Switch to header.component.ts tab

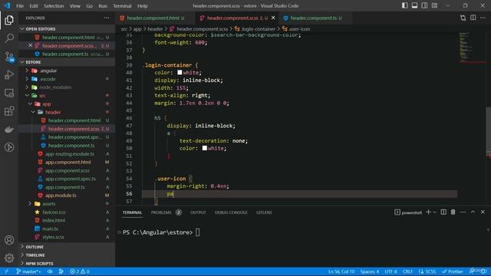[314, 18]
